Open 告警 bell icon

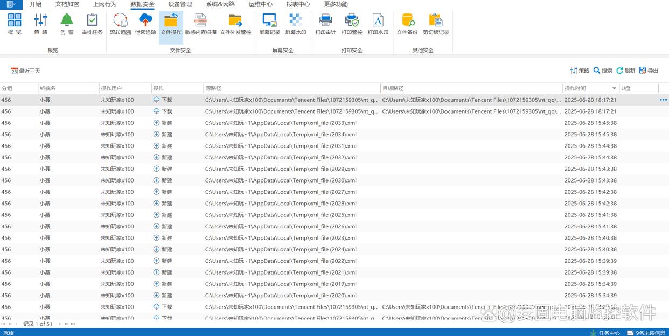[x=67, y=24]
